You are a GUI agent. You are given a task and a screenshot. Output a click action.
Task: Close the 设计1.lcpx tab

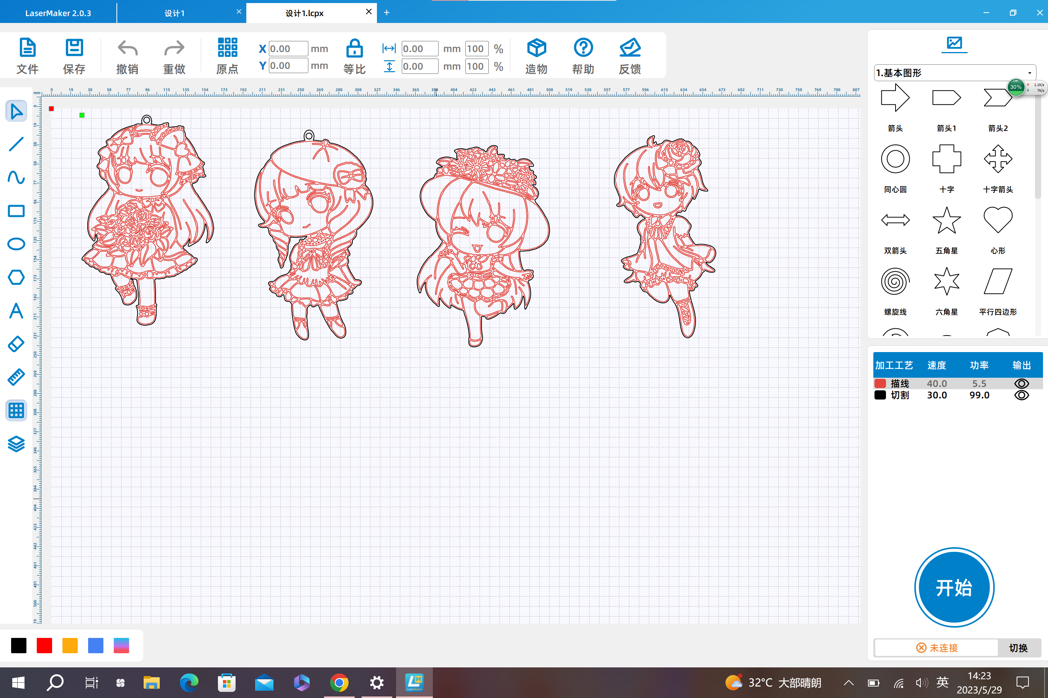(368, 12)
